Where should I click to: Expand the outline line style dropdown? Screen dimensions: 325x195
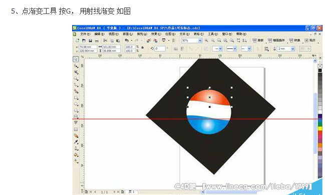(232, 49)
